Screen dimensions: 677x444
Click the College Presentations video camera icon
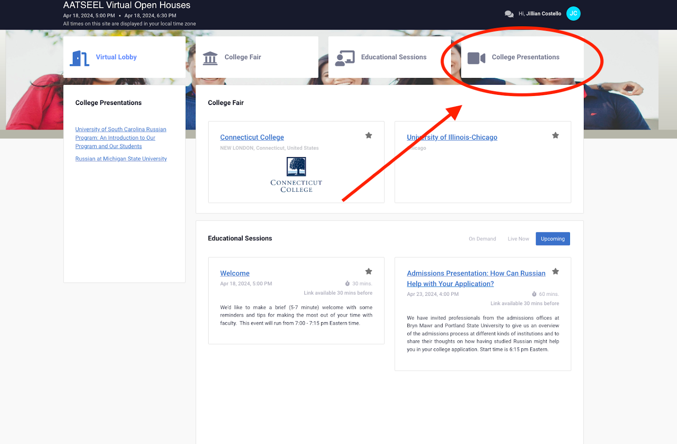pyautogui.click(x=476, y=58)
